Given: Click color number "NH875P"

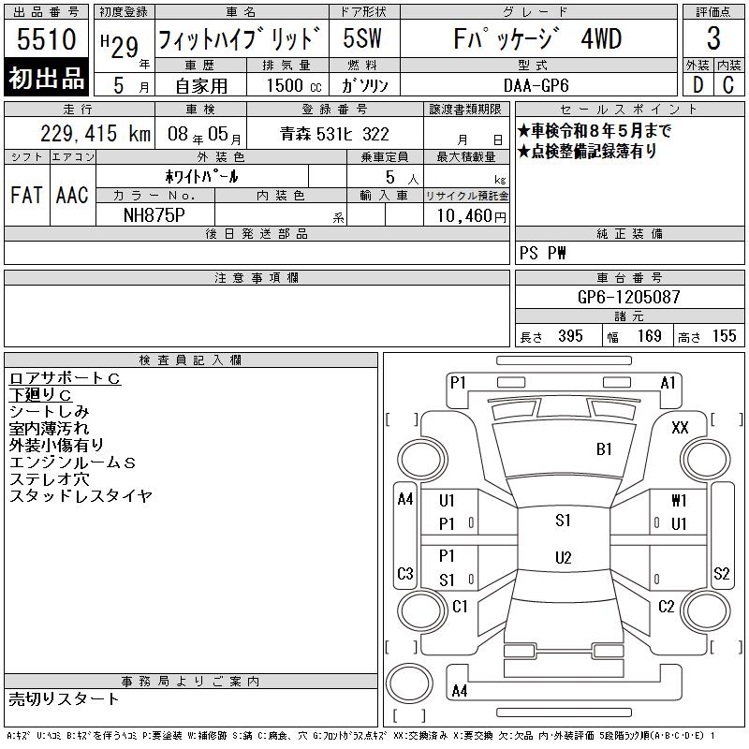Looking at the screenshot, I should [x=154, y=215].
